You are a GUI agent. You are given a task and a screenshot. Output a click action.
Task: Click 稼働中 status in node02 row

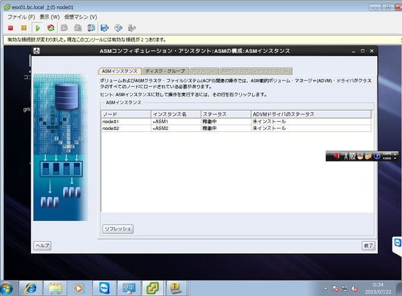tap(226, 129)
